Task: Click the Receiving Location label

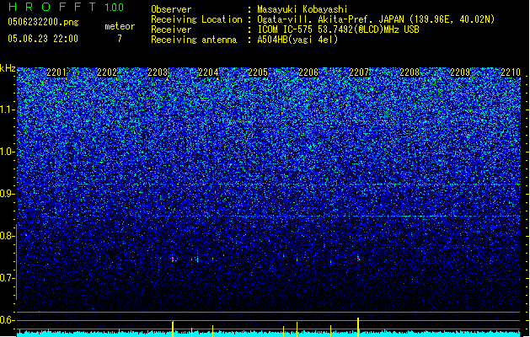Action: [196, 19]
